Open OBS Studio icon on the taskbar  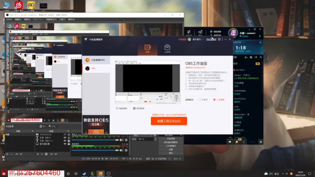click(109, 173)
